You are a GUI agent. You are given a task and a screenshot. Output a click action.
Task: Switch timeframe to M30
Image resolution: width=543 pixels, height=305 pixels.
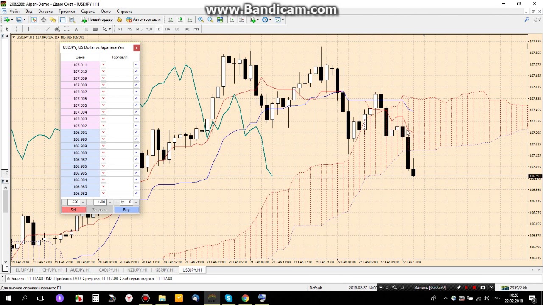tap(149, 29)
